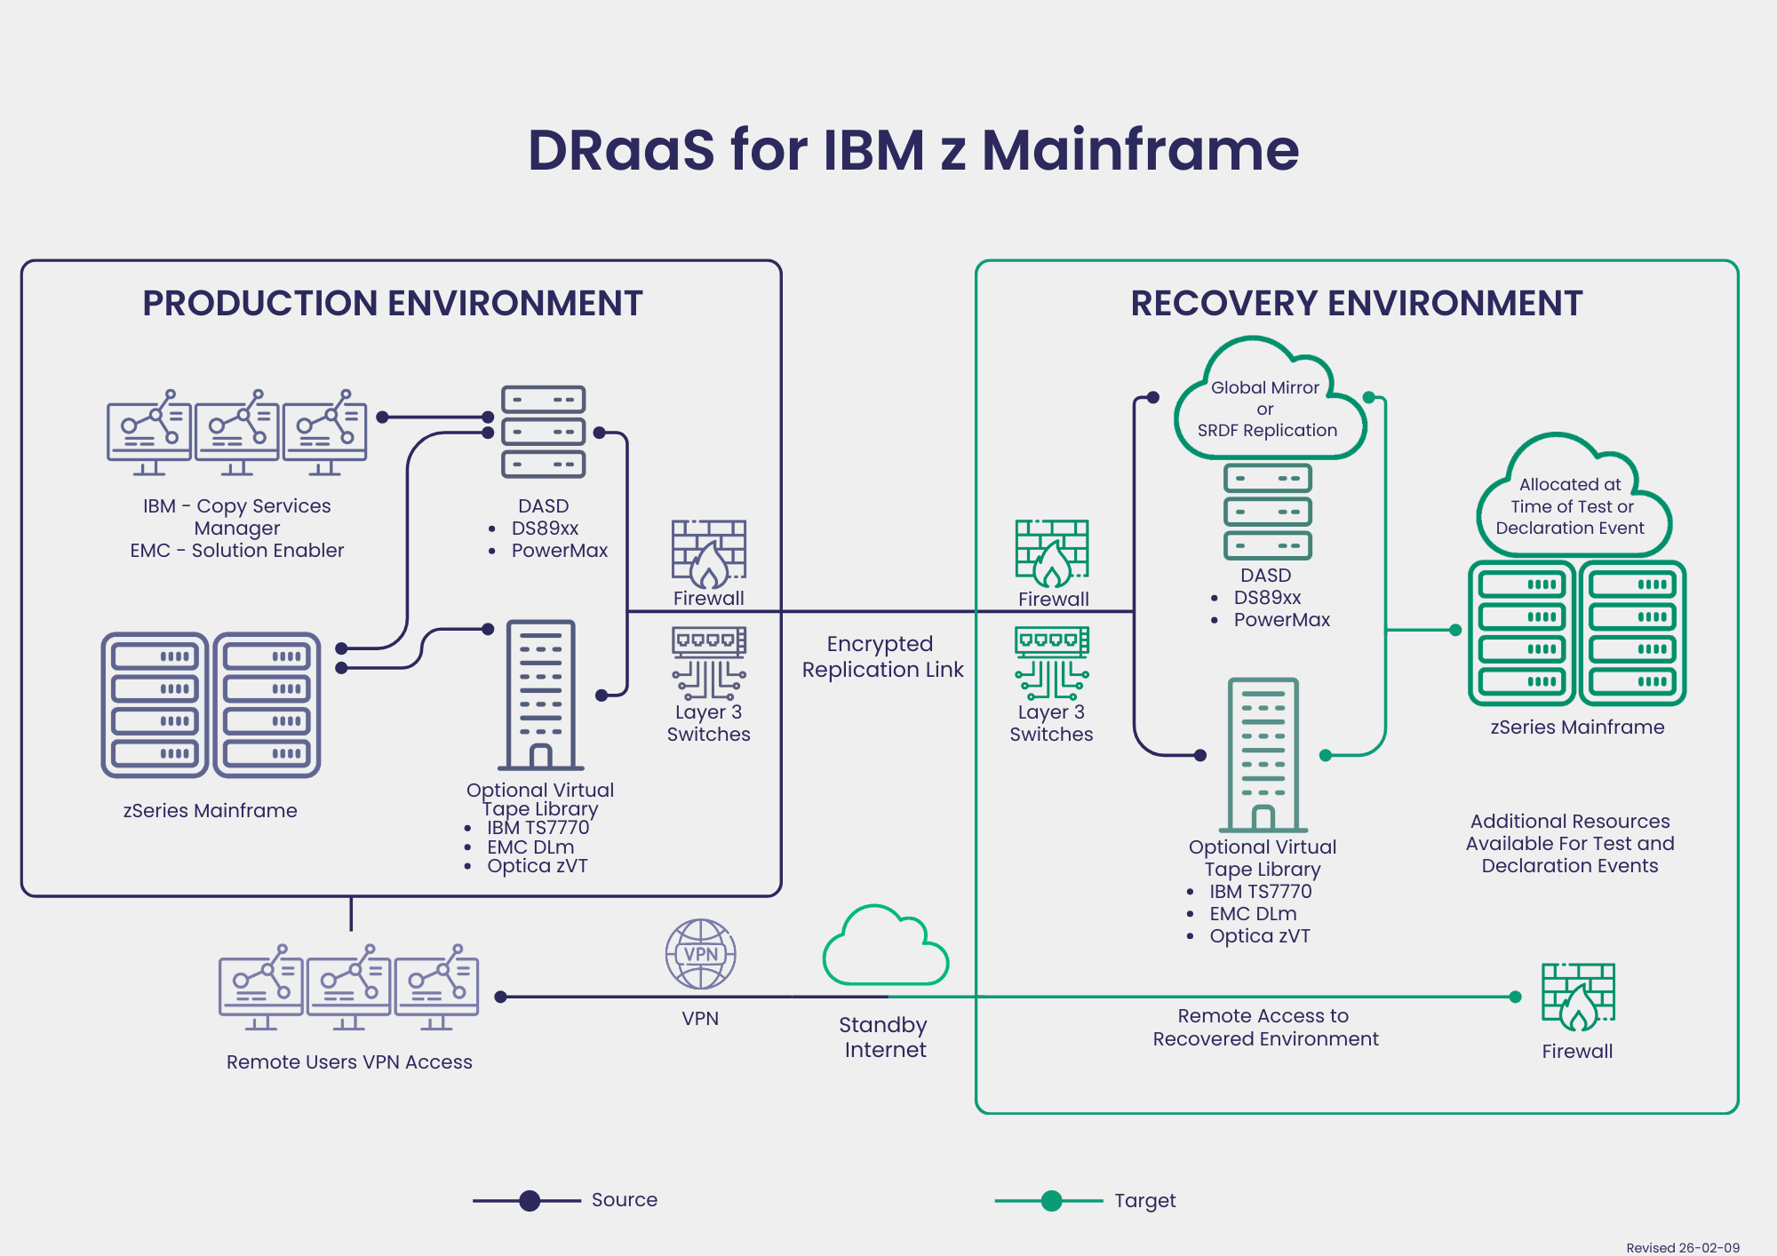1777x1256 pixels.
Task: Click the PRODUCTION ENVIRONMENT heading
Action: point(392,304)
